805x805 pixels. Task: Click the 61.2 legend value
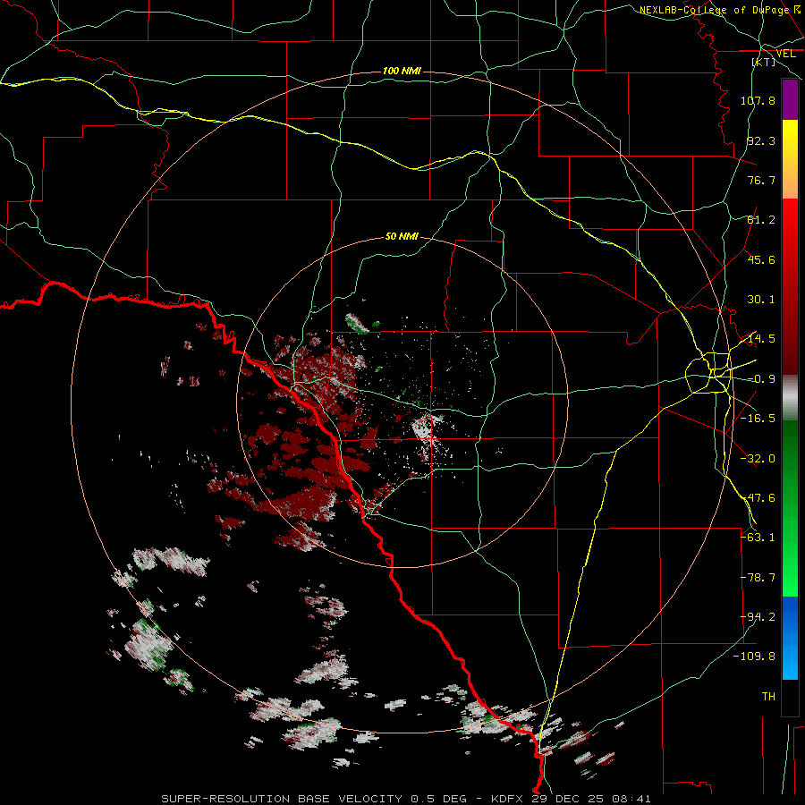click(x=761, y=220)
